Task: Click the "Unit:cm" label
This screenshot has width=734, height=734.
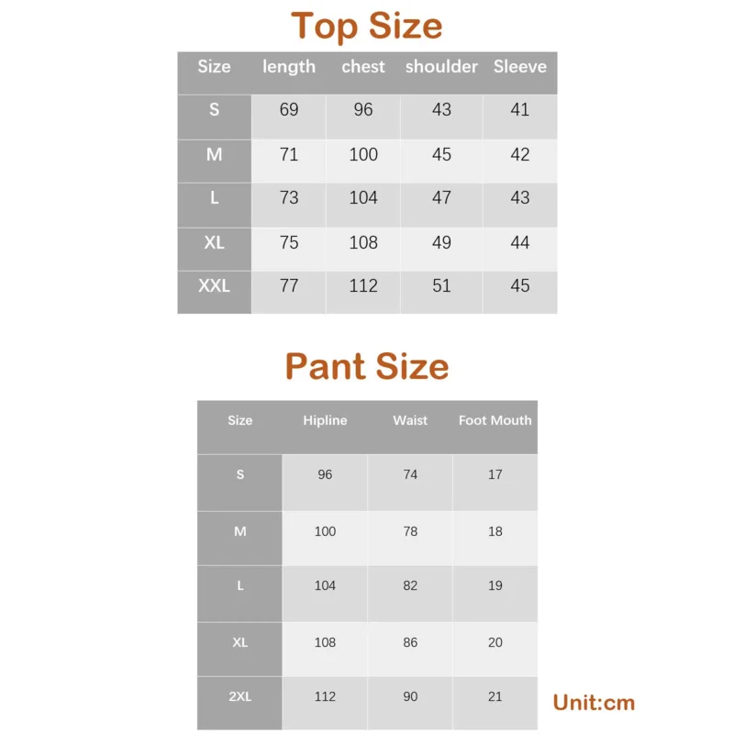Action: click(594, 704)
